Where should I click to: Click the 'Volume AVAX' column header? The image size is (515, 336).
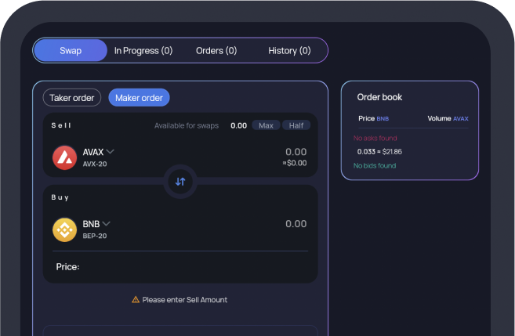[448, 118]
